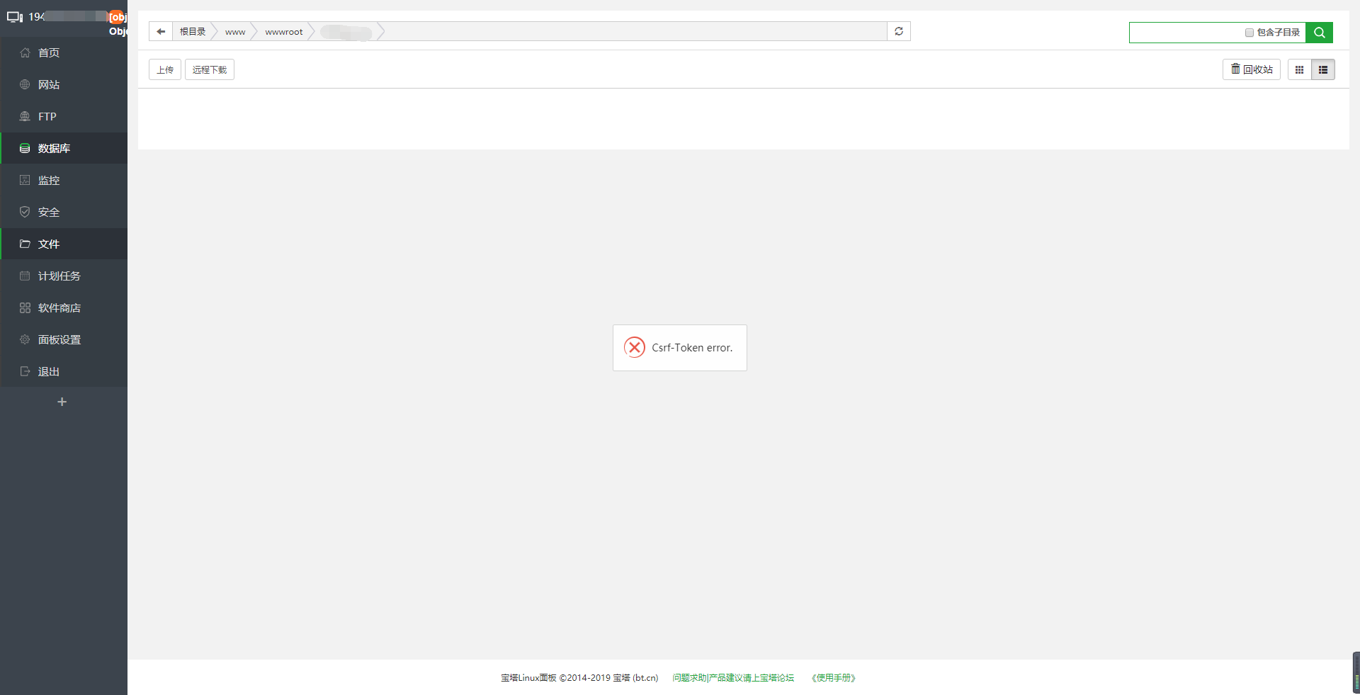1360x695 pixels.
Task: Navigate back using the arrow control
Action: [x=161, y=31]
